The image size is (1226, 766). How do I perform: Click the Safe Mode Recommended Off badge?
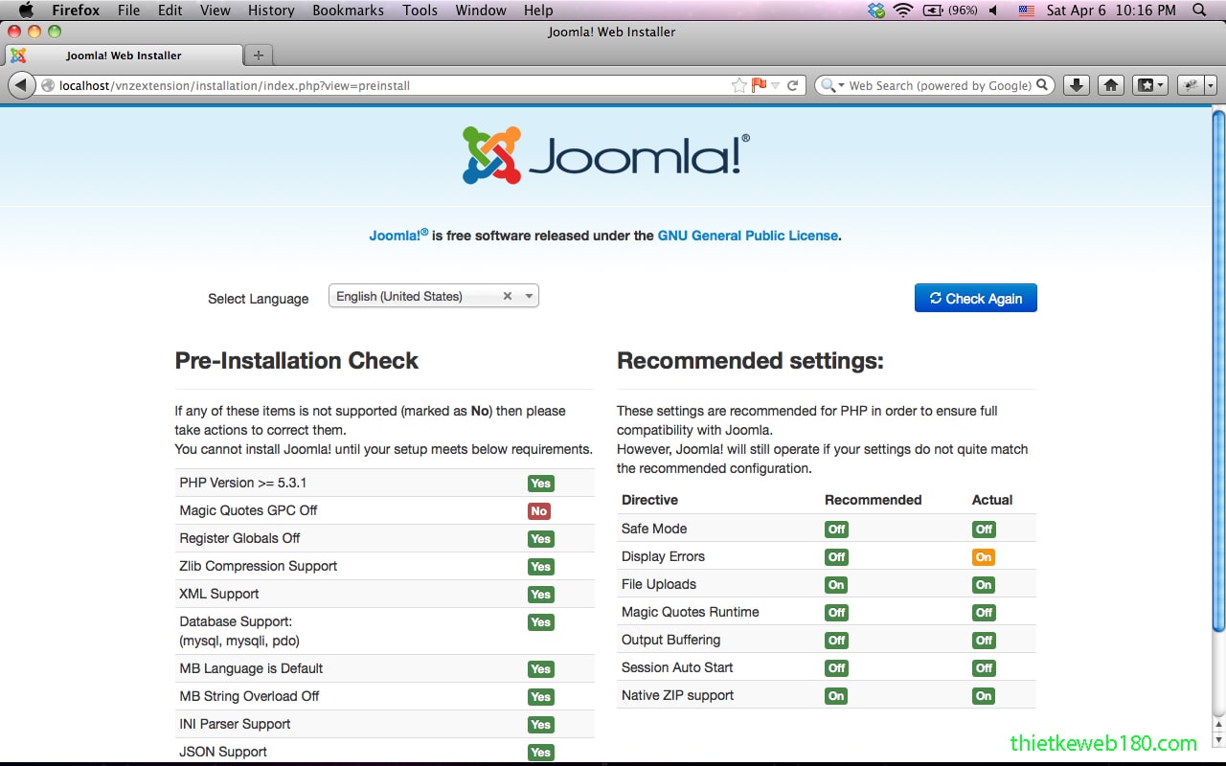coord(835,529)
